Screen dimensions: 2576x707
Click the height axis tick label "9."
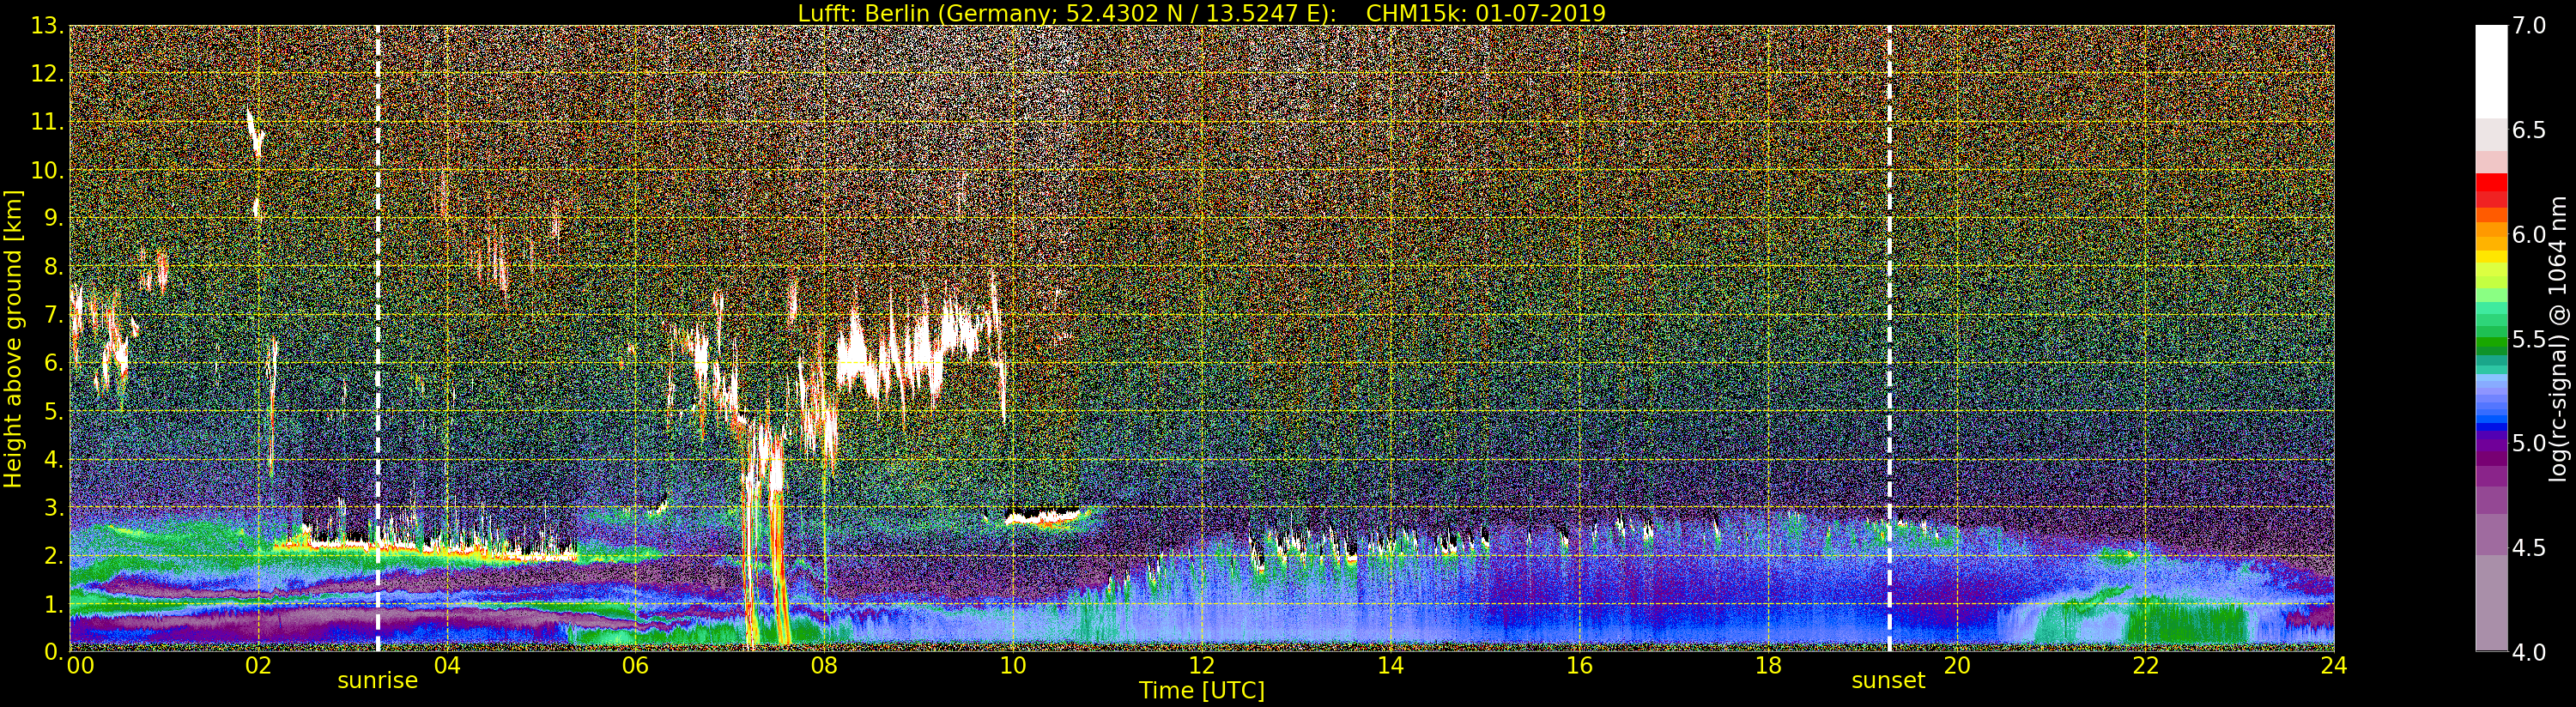(x=53, y=218)
